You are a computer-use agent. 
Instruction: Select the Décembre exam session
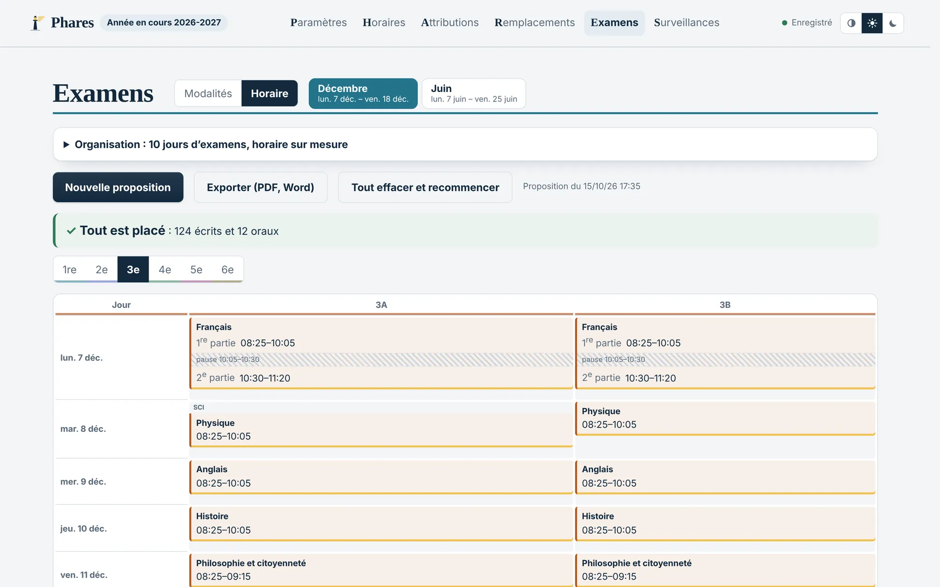[x=363, y=93]
